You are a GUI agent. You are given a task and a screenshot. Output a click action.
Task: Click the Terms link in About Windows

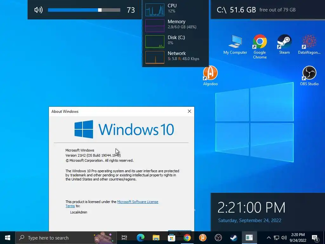click(70, 206)
